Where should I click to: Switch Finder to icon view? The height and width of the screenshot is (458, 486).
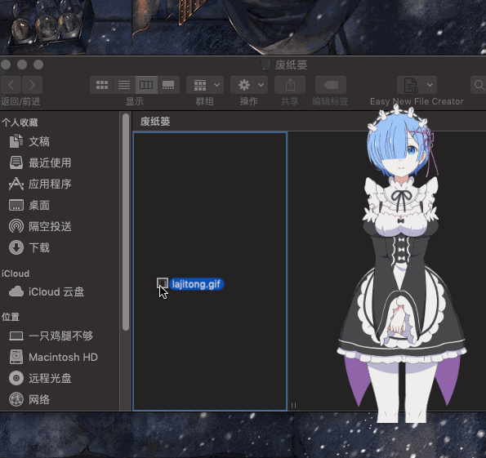tap(101, 85)
